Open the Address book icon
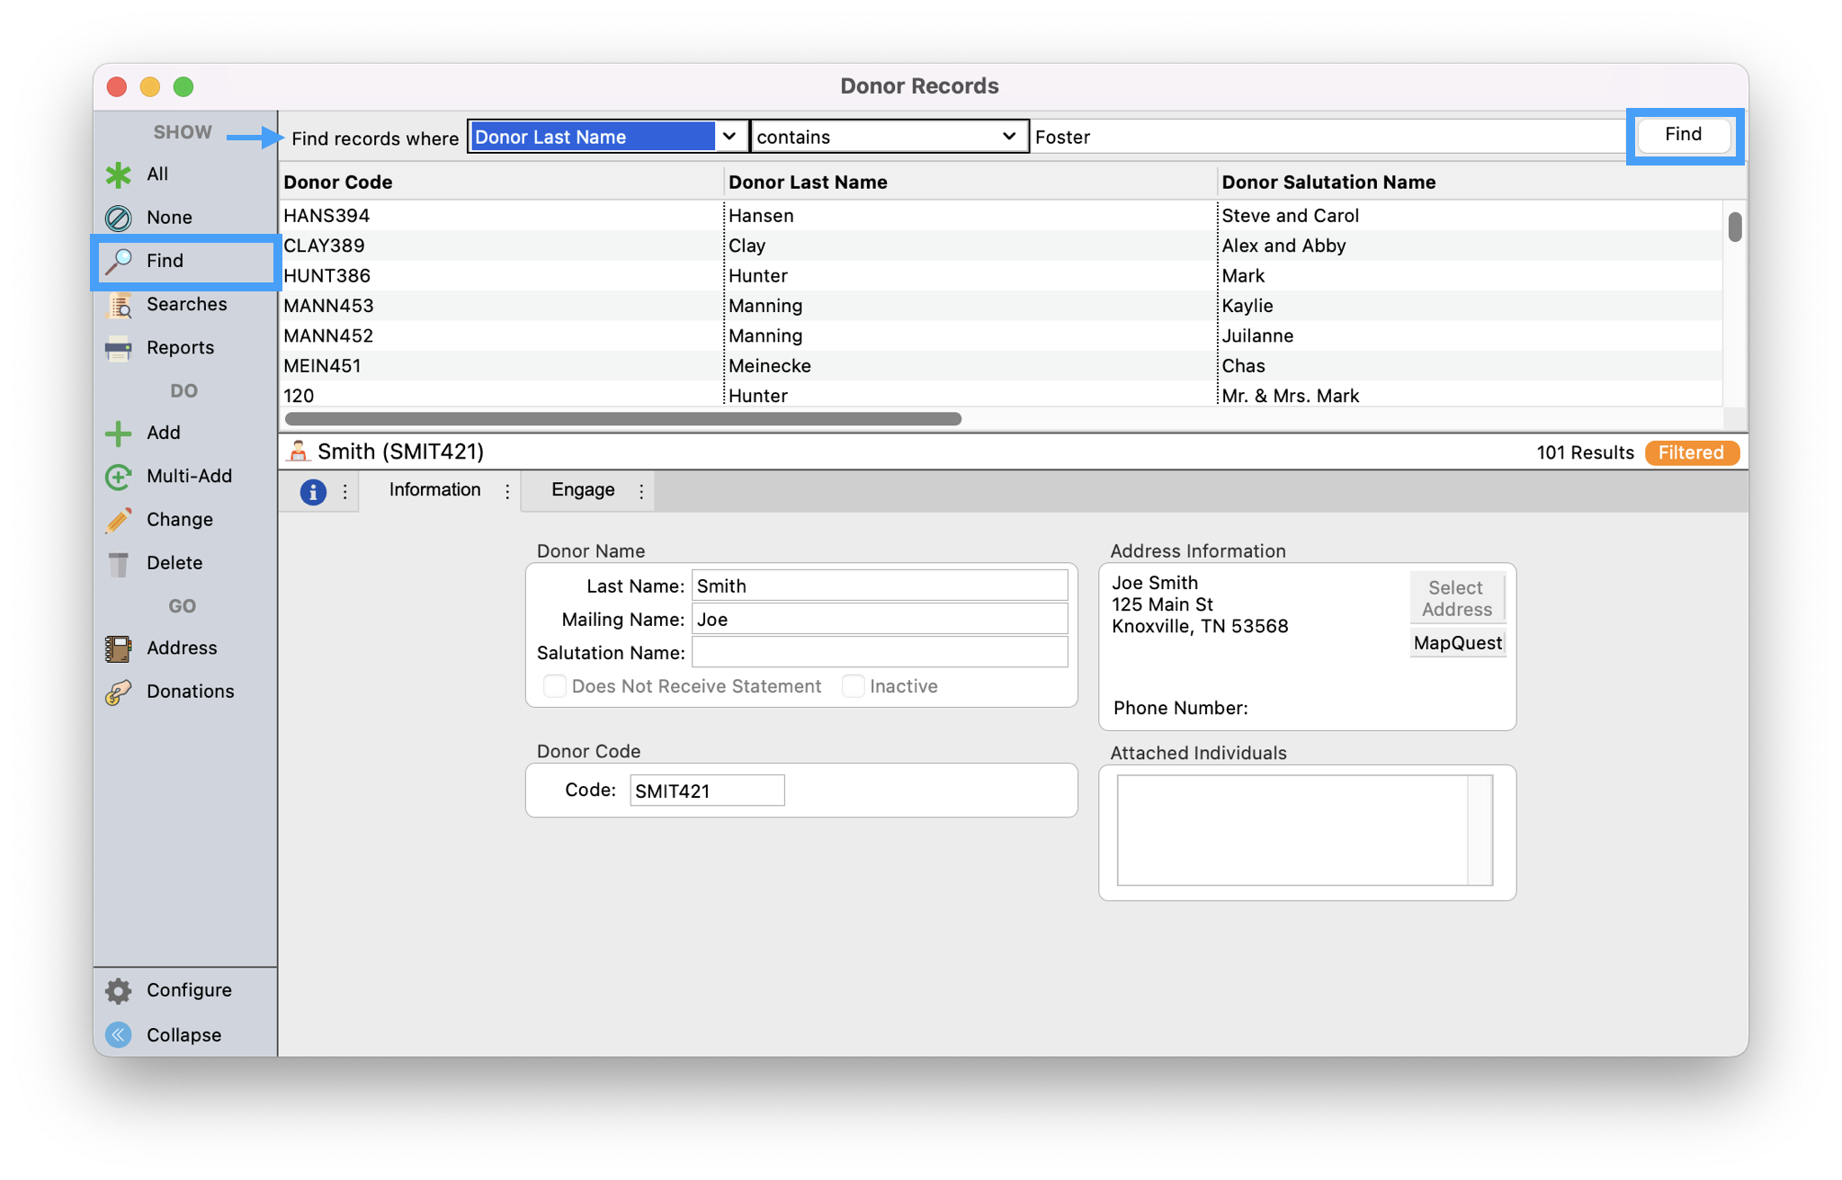This screenshot has width=1842, height=1180. pos(118,648)
